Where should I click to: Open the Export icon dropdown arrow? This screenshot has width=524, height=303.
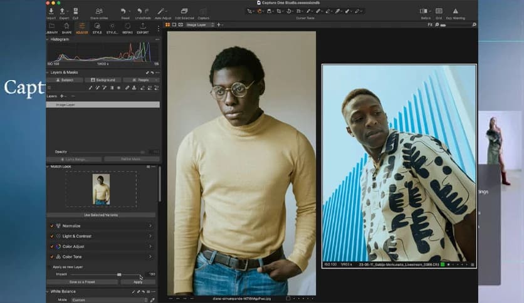pos(68,11)
